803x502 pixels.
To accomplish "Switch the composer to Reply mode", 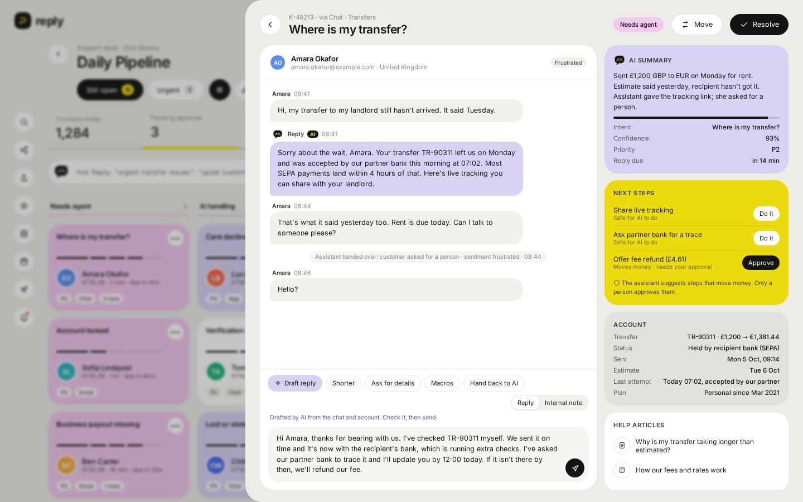I will pos(525,403).
